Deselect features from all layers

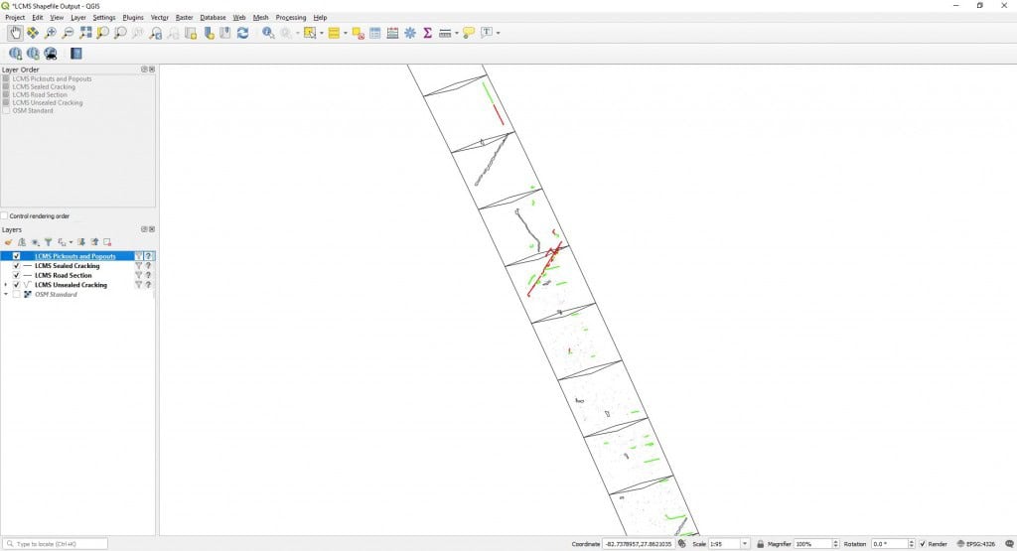358,33
